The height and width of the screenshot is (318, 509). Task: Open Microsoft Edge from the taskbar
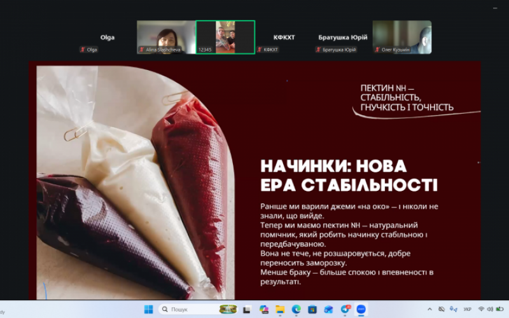pyautogui.click(x=296, y=309)
